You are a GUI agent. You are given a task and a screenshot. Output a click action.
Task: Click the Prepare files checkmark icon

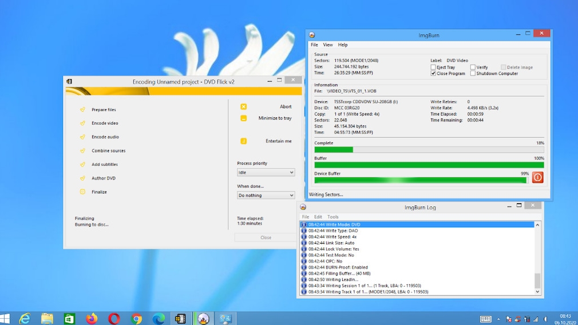[x=82, y=109]
